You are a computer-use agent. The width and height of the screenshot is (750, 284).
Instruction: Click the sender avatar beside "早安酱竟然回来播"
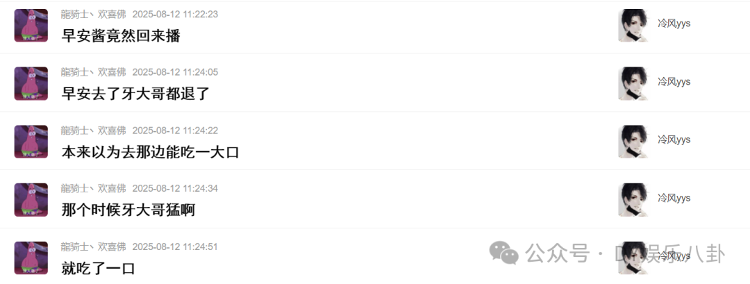click(31, 25)
